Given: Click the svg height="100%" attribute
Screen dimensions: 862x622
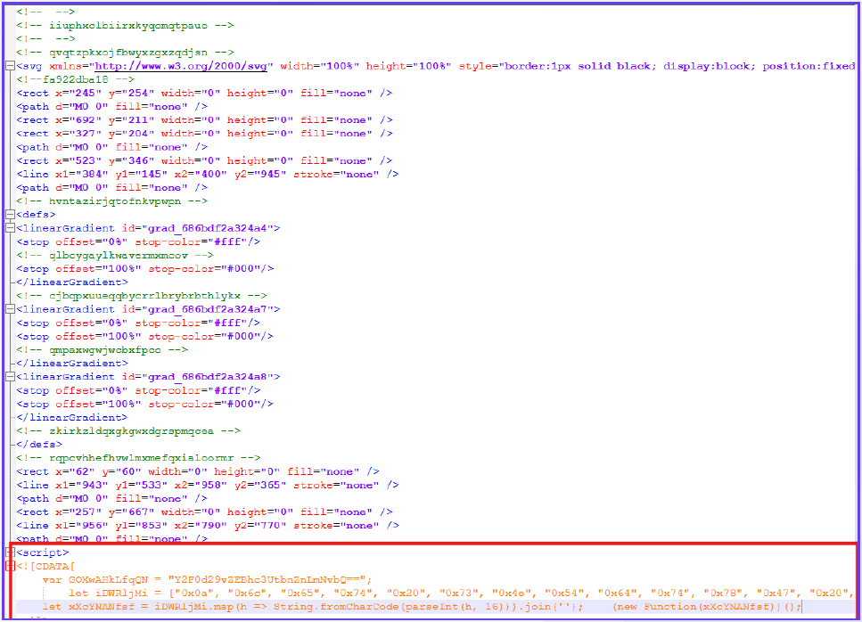Looking at the screenshot, I should [408, 66].
